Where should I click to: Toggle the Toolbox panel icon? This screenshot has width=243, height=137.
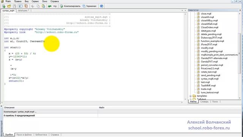pos(26,6)
